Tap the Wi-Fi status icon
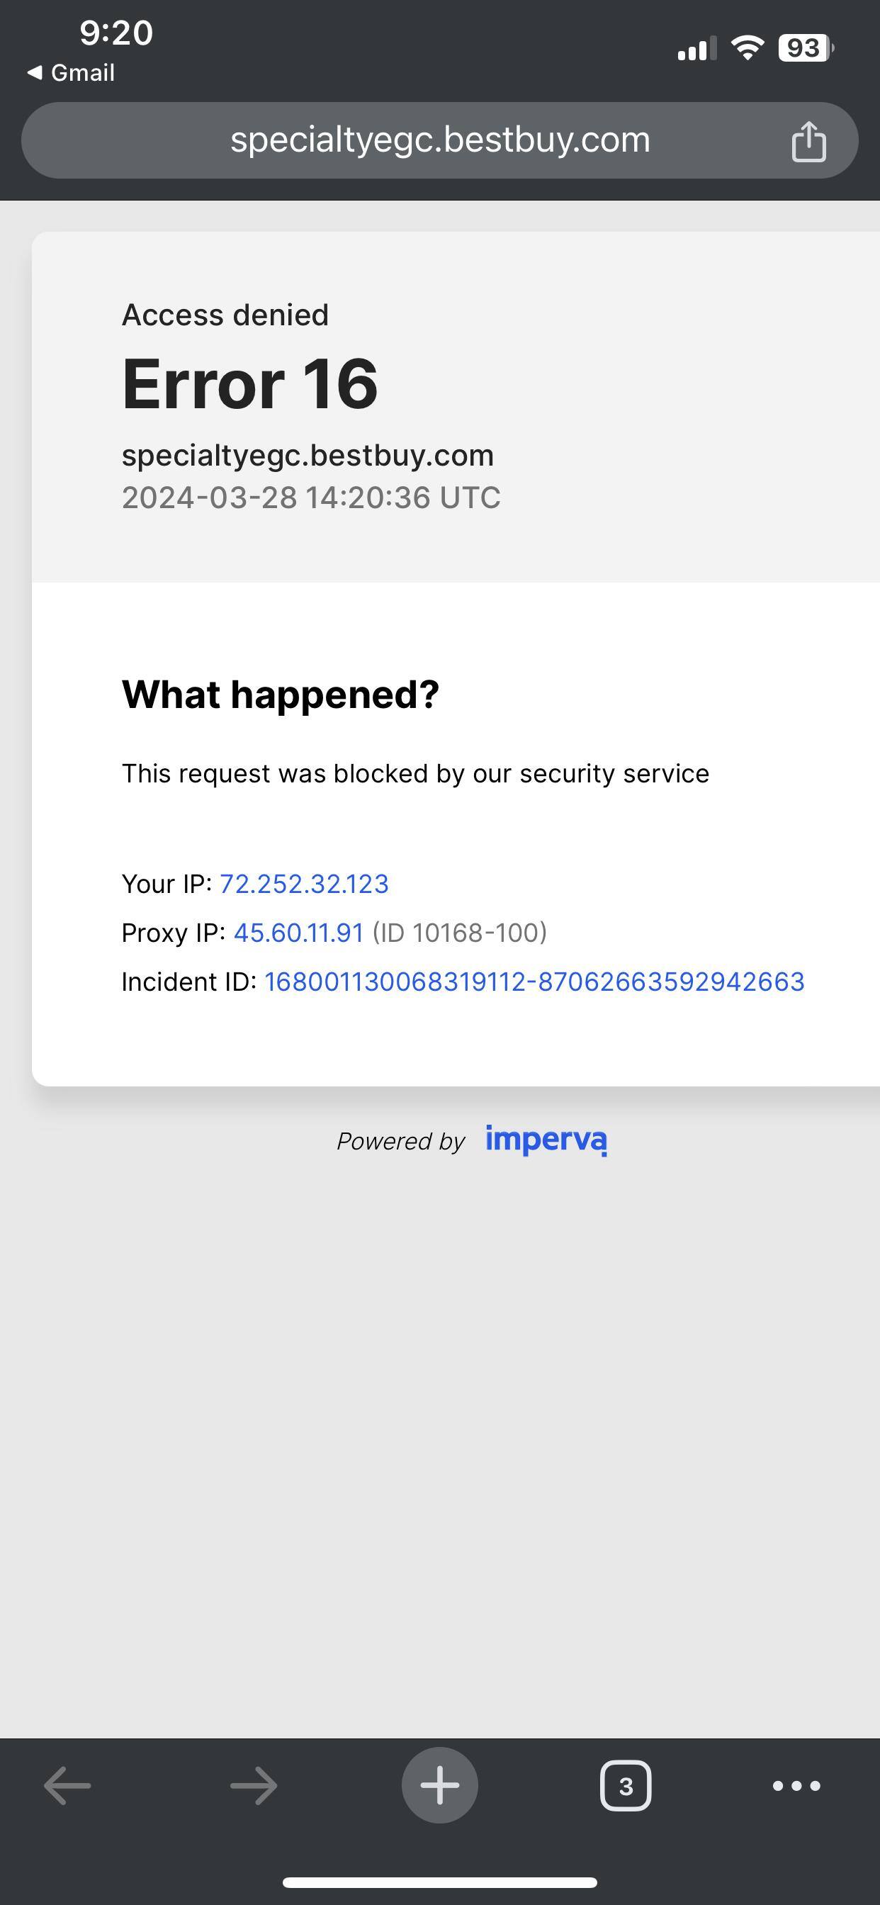The height and width of the screenshot is (1905, 880). coord(747,48)
